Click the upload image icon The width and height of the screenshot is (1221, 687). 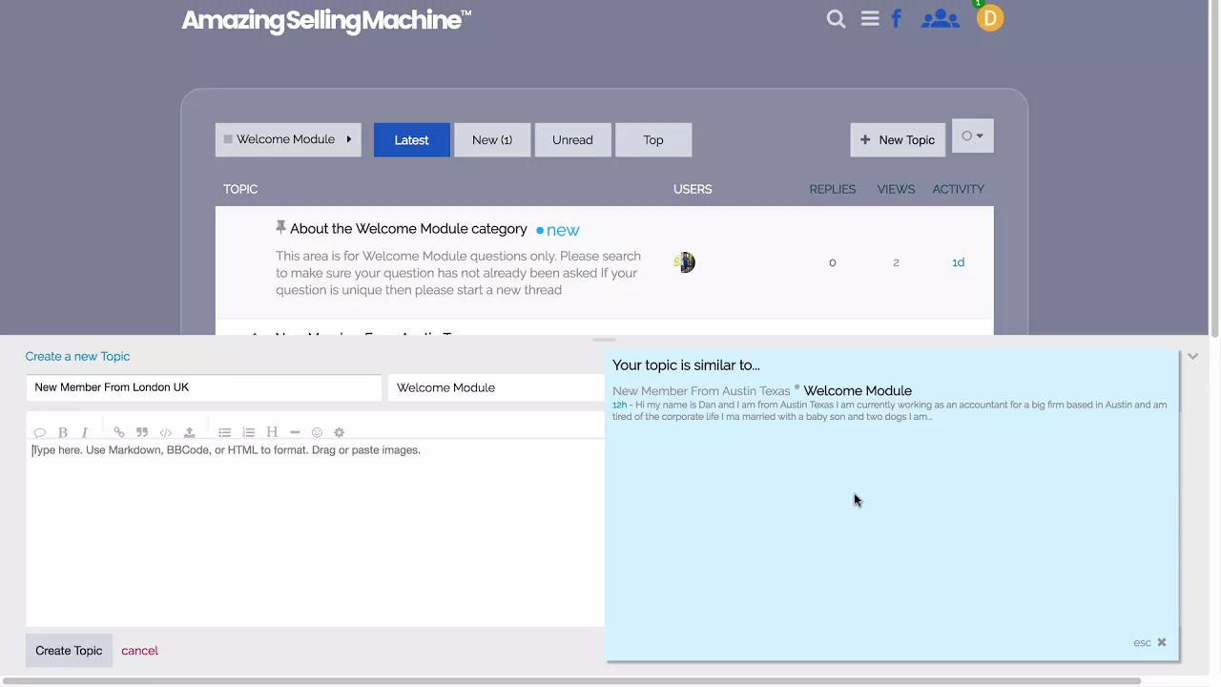(189, 432)
